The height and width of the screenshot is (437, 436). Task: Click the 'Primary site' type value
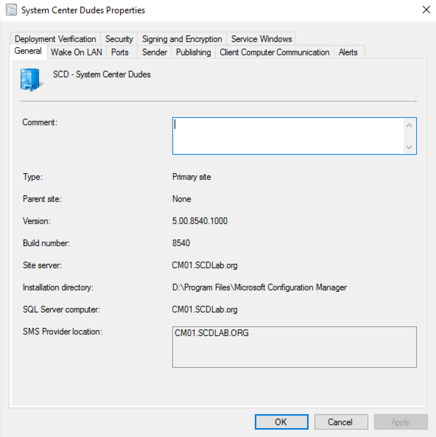pyautogui.click(x=192, y=177)
